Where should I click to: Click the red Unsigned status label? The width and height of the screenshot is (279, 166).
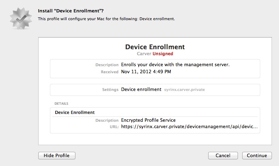point(163,54)
